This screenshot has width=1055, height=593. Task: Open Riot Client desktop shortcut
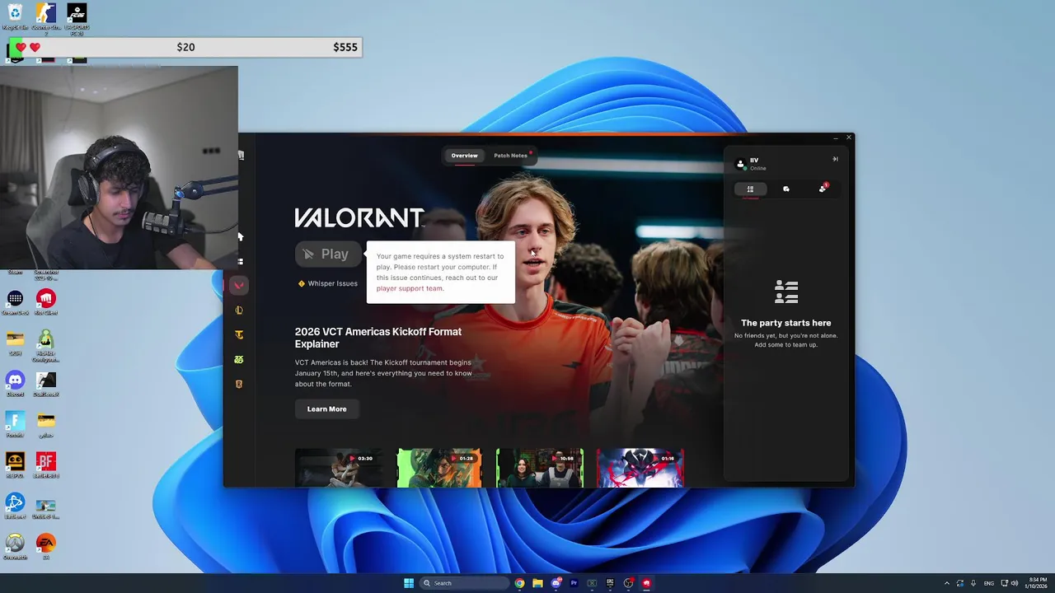tap(46, 301)
